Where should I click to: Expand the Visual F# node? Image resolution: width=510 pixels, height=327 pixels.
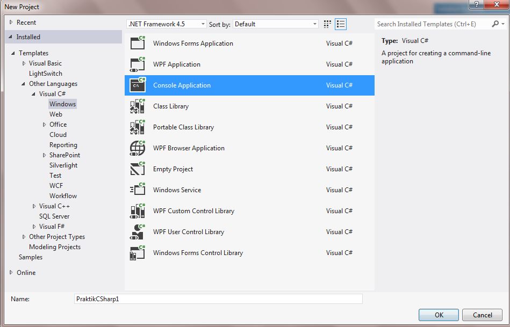pyautogui.click(x=34, y=227)
